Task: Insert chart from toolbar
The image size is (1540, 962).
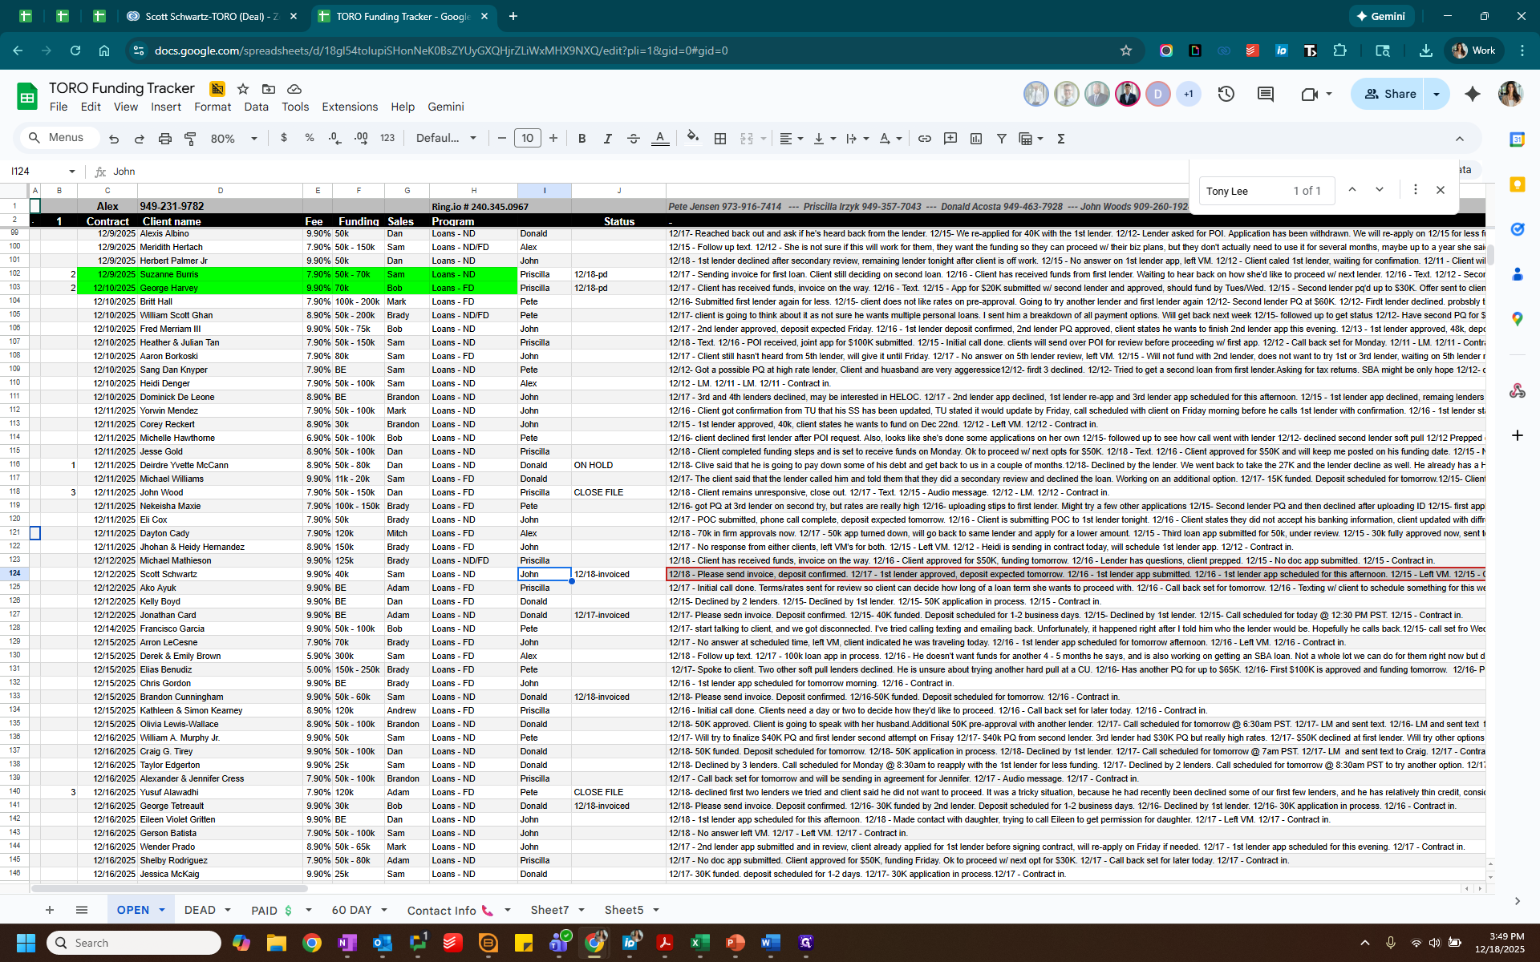Action: 975,139
